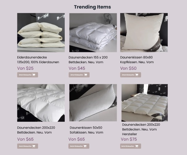Open the Daunendecken 200x220 title above Von $65
187x155 pixels.
[x=36, y=130]
